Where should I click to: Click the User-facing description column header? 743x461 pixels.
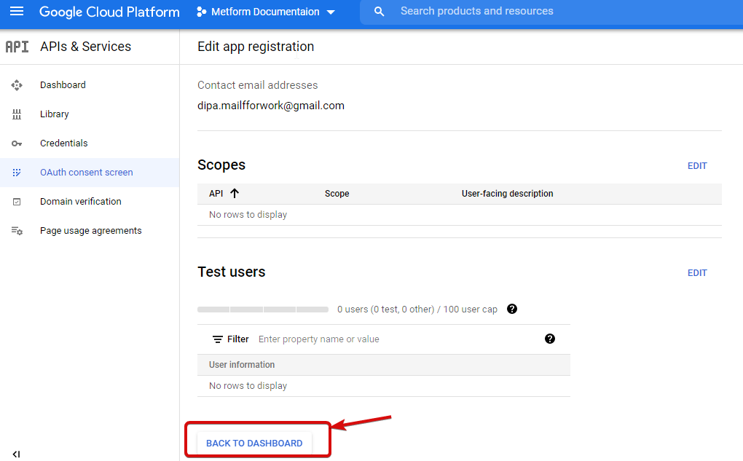click(507, 193)
